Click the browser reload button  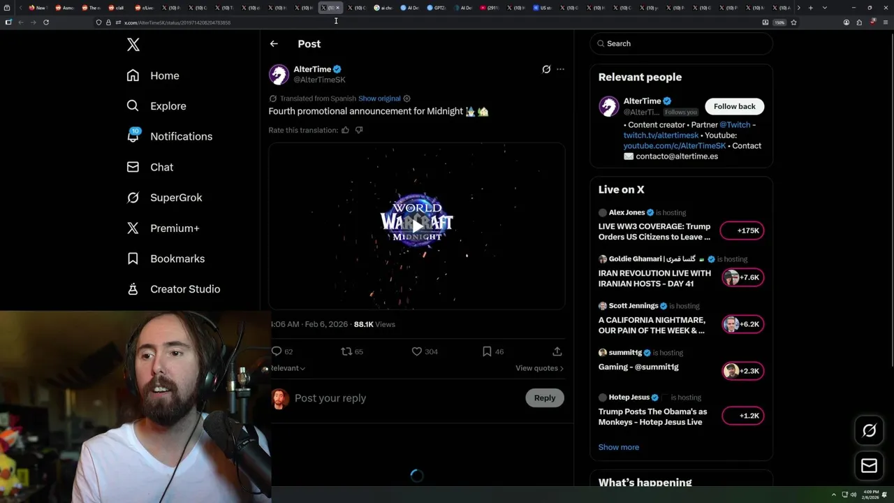[x=46, y=22]
